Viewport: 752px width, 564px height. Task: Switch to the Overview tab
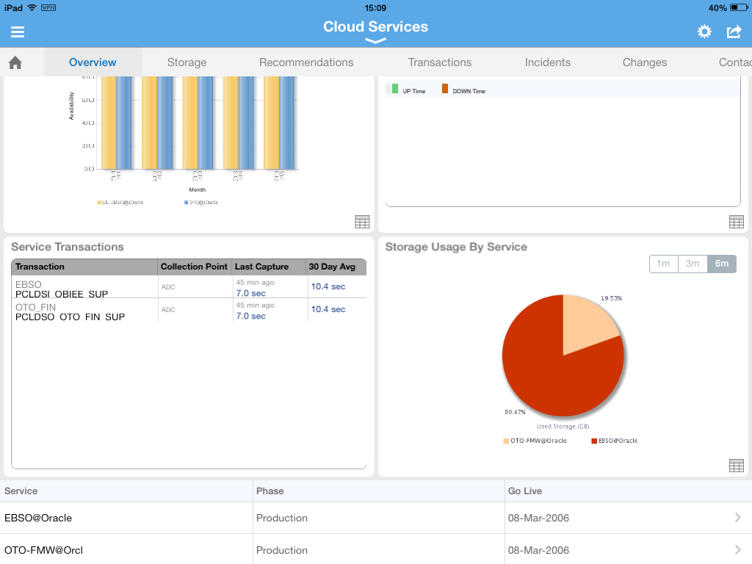click(x=93, y=62)
